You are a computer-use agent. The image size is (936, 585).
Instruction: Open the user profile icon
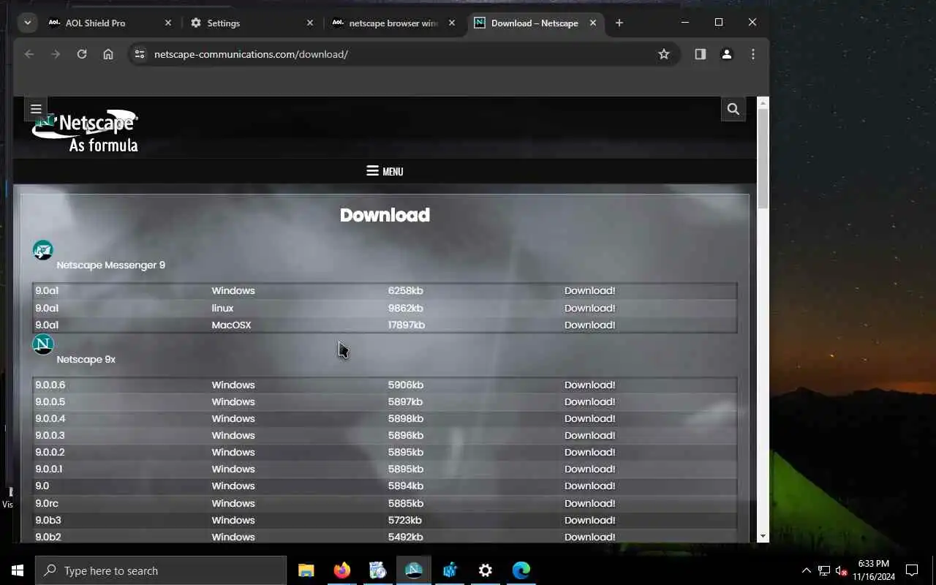[727, 54]
